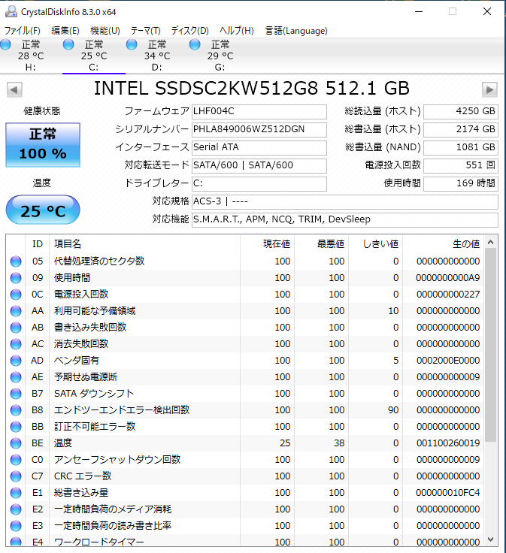Click the scrollbar down arrow in attribute list

click(x=490, y=539)
